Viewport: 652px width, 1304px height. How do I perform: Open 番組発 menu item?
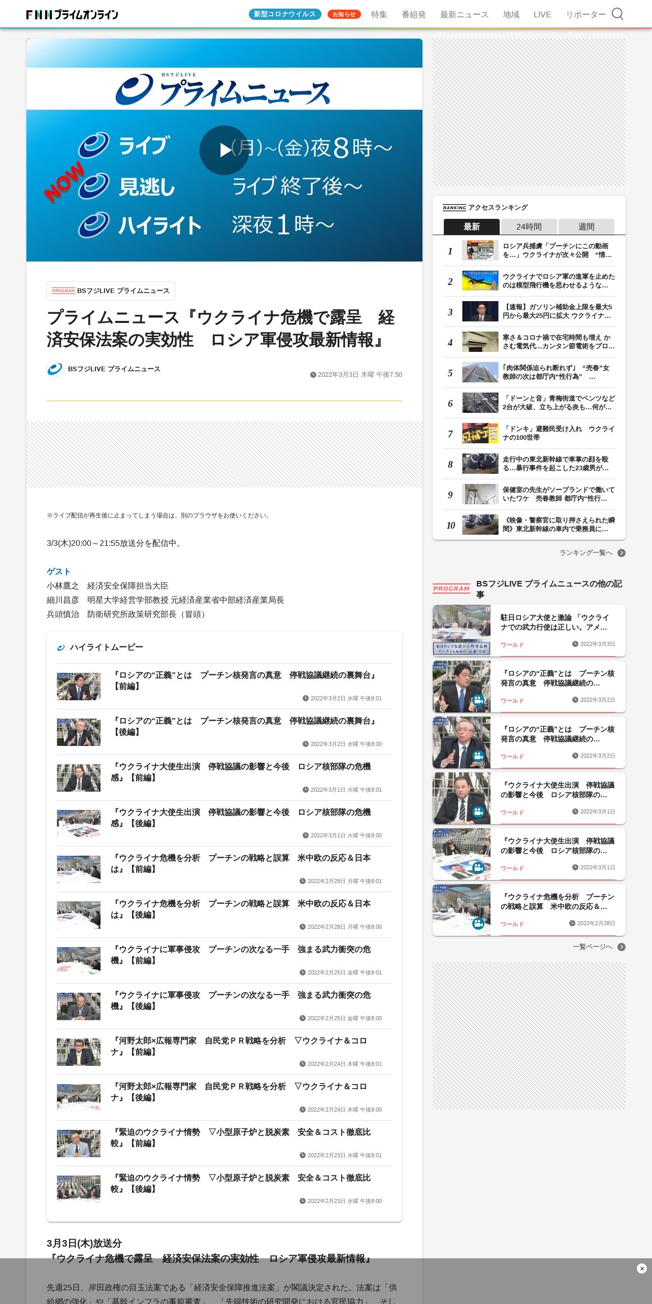413,15
